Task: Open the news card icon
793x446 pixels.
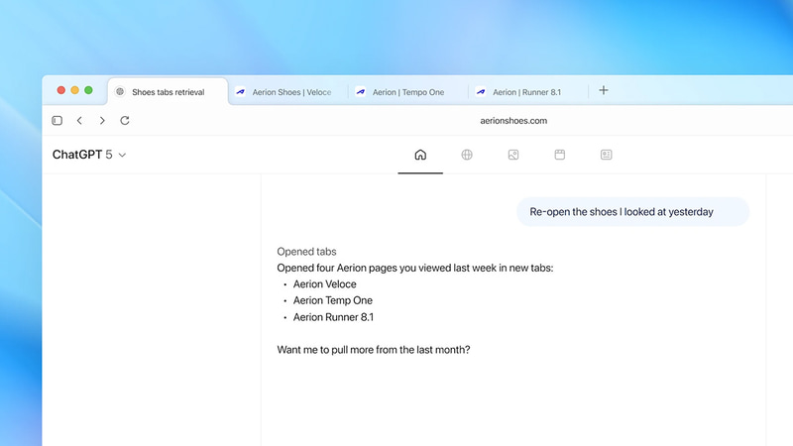Action: (x=606, y=155)
